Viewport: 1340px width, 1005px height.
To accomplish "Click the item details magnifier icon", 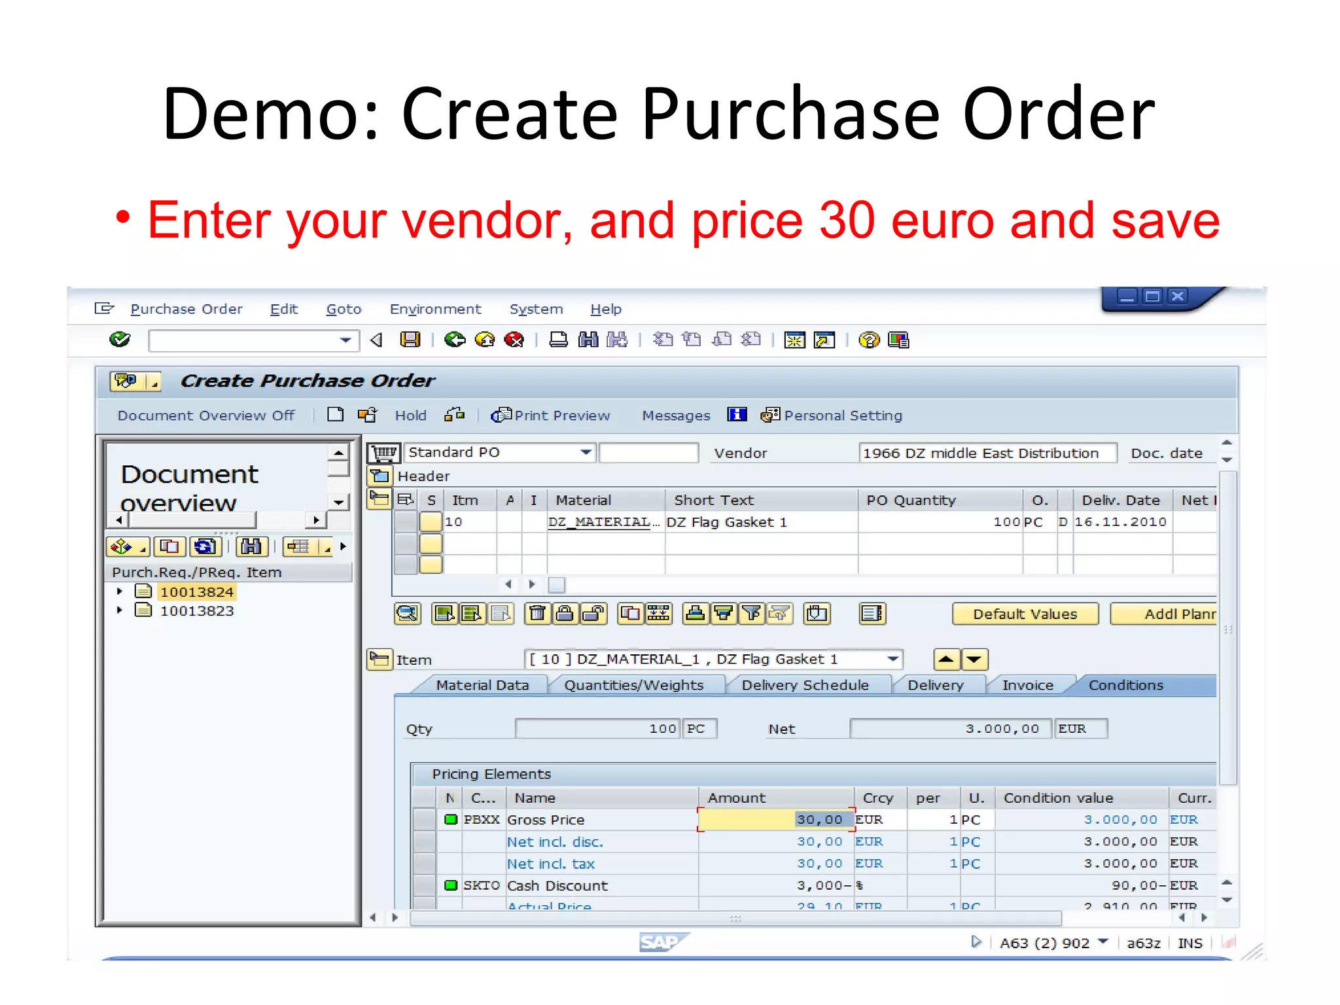I will click(408, 614).
